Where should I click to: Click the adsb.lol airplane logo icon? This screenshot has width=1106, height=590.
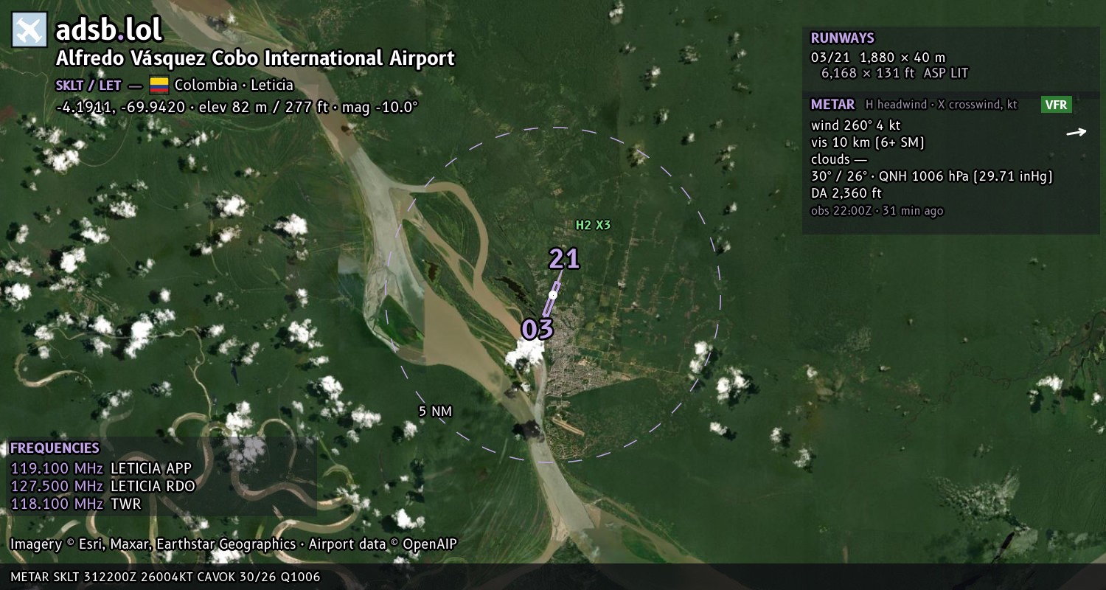(29, 30)
